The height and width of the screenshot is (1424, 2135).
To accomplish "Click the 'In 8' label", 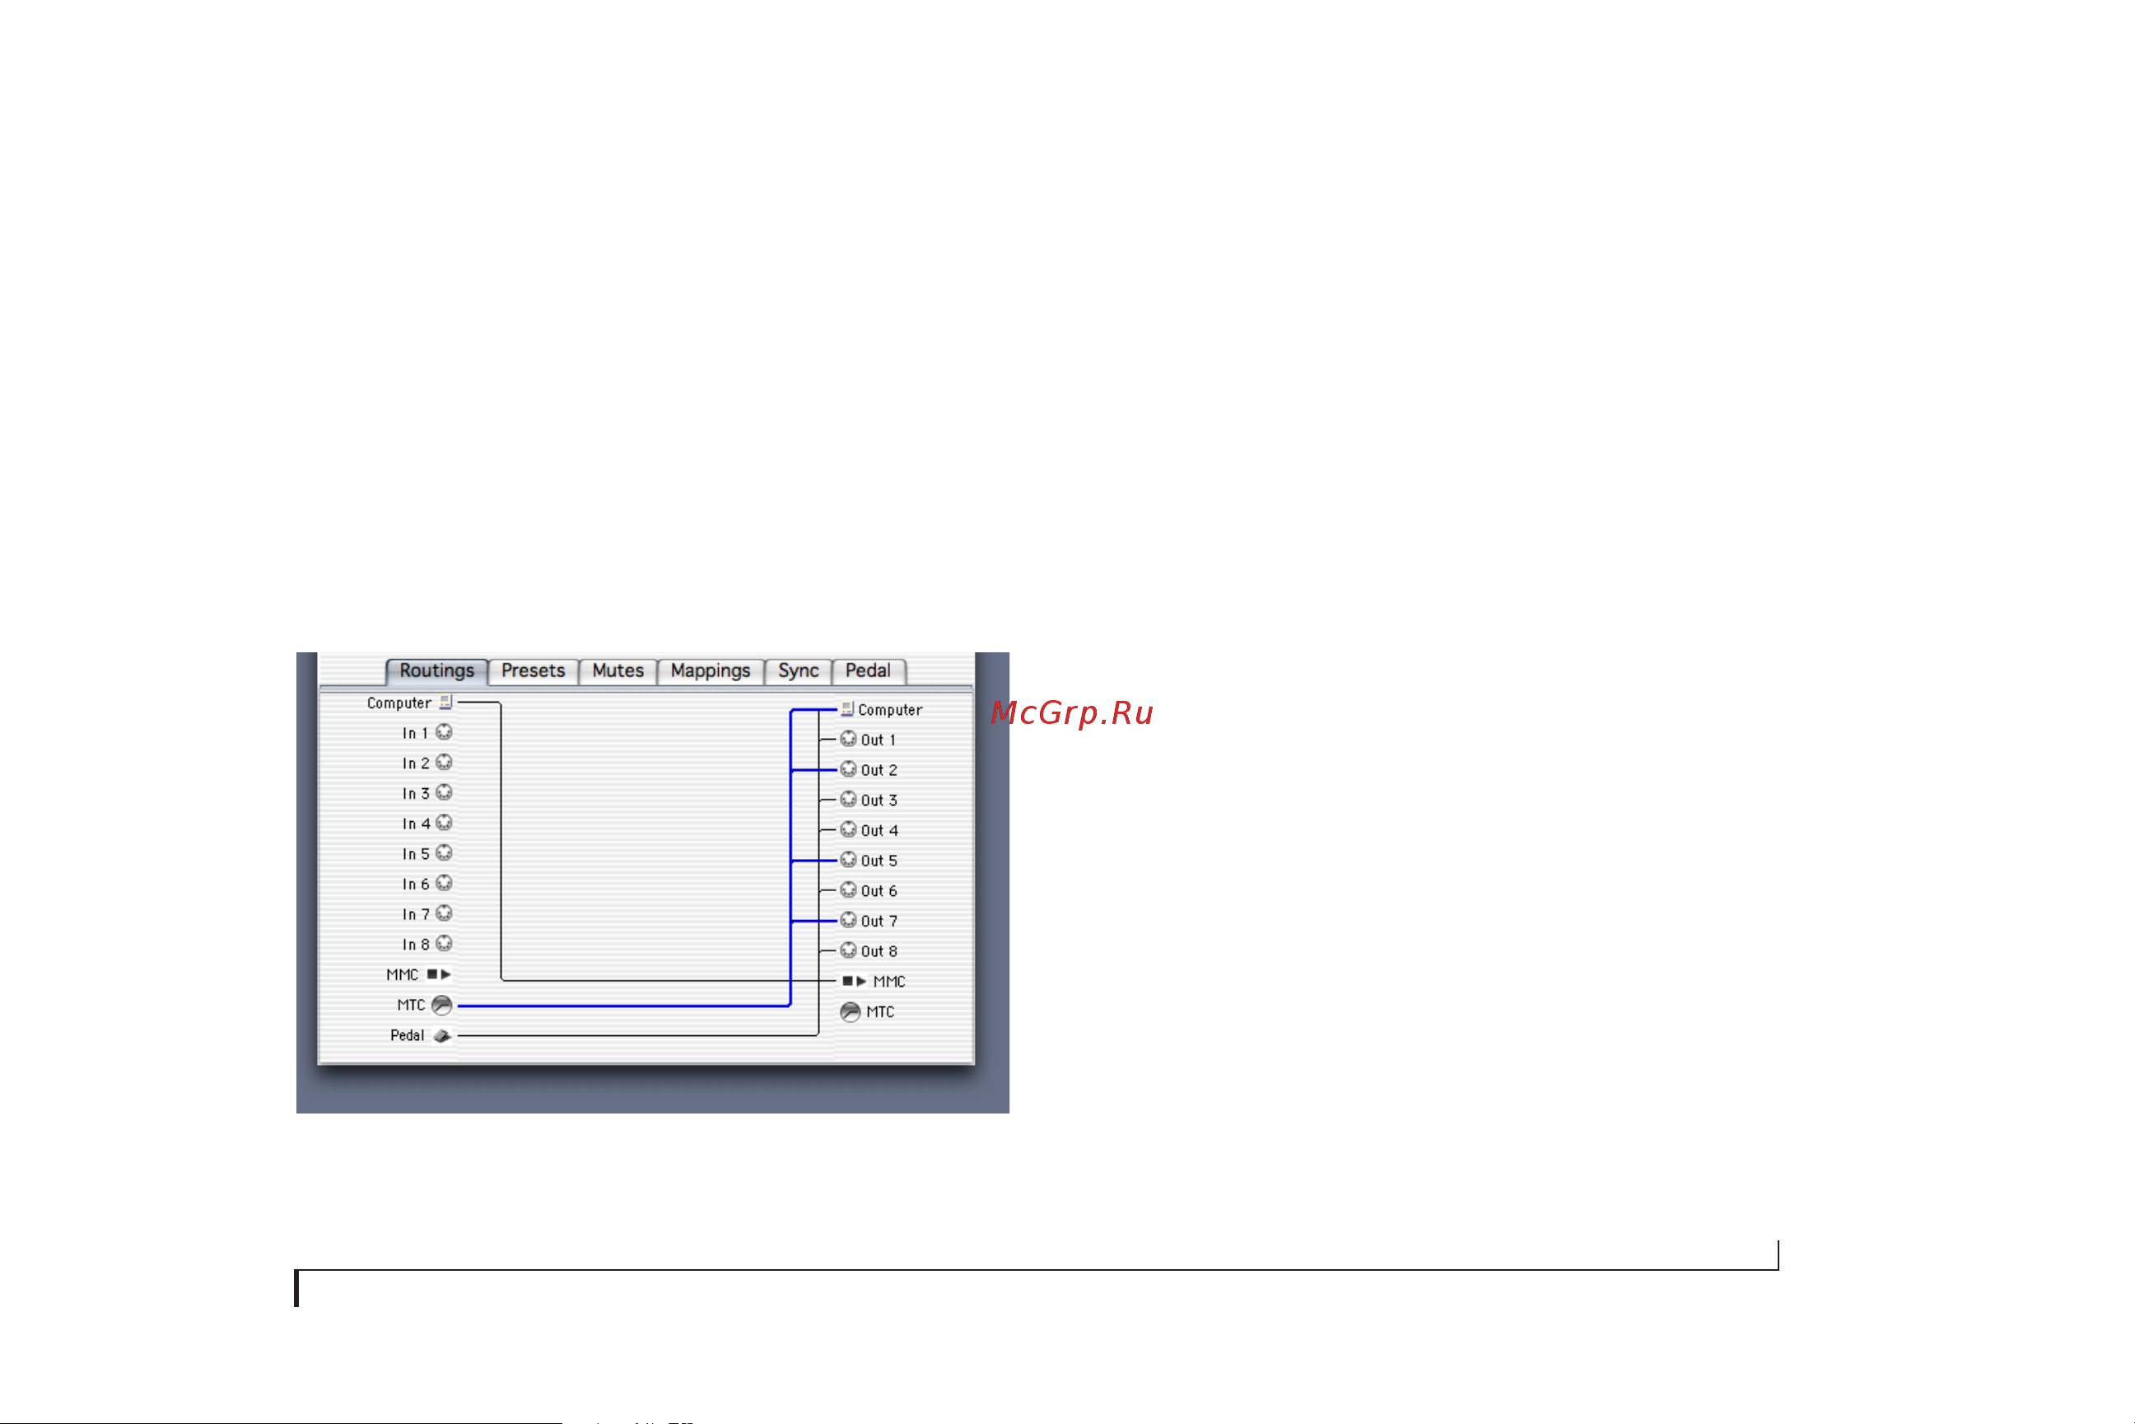I will pyautogui.click(x=416, y=945).
